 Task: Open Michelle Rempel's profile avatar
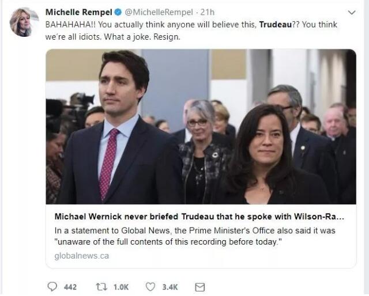(24, 22)
